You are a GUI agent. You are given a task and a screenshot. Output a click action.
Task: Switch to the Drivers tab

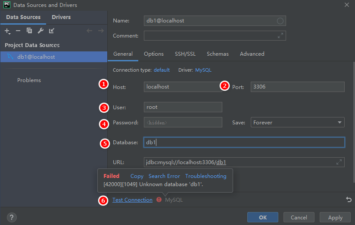(x=61, y=17)
